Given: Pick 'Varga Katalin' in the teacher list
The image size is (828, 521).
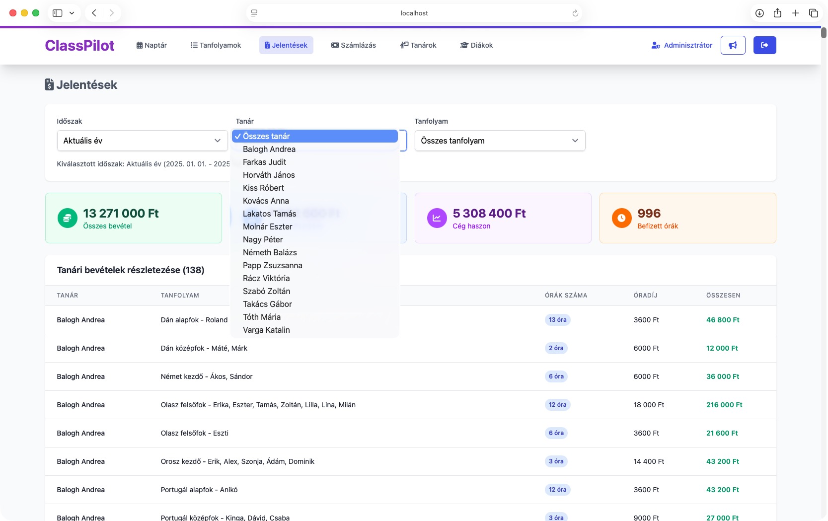Looking at the screenshot, I should point(266,330).
